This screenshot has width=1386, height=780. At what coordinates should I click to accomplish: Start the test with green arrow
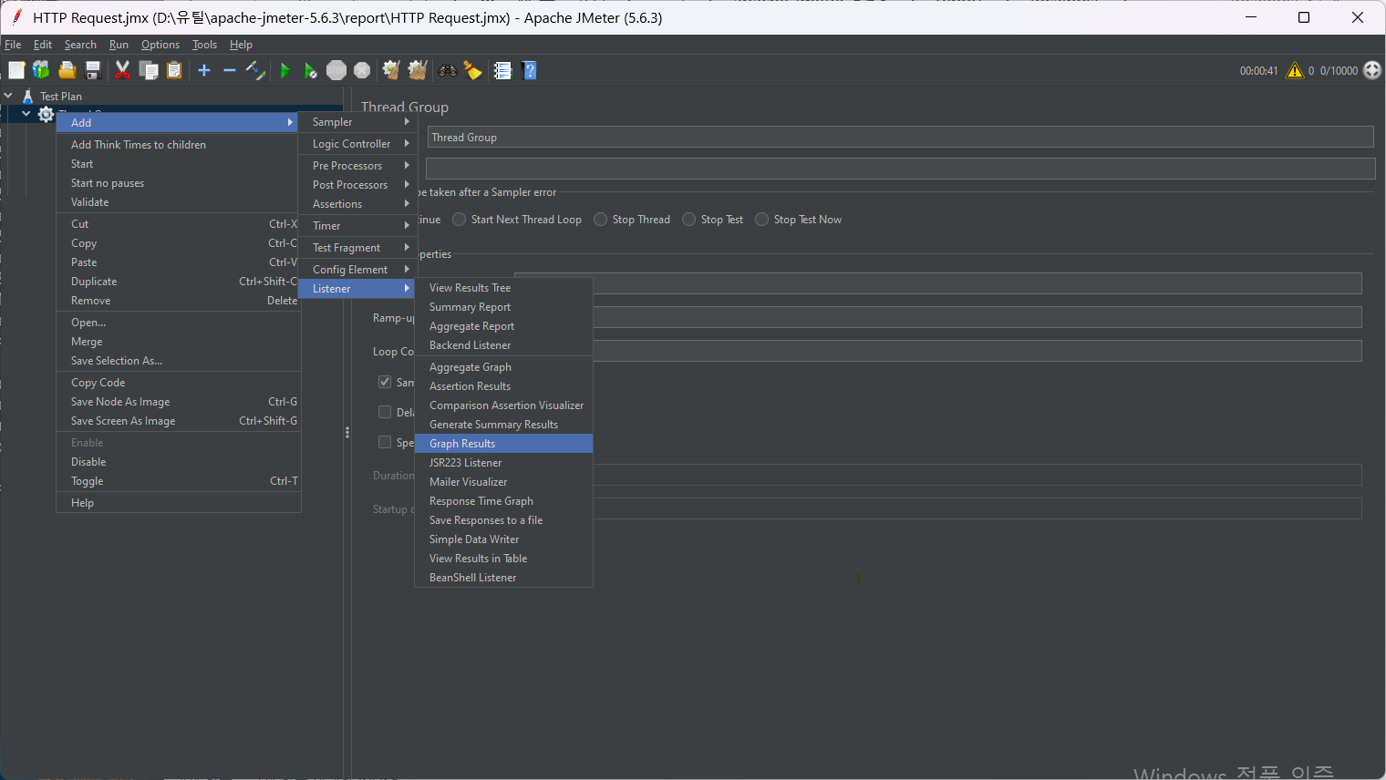pos(285,70)
